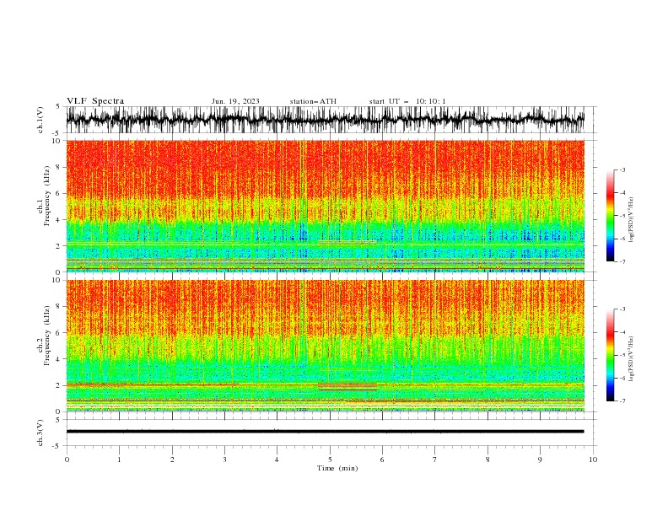The image size is (668, 516).
Task: Click the ch.1 voltage waveform trace at top
Action: [325, 119]
